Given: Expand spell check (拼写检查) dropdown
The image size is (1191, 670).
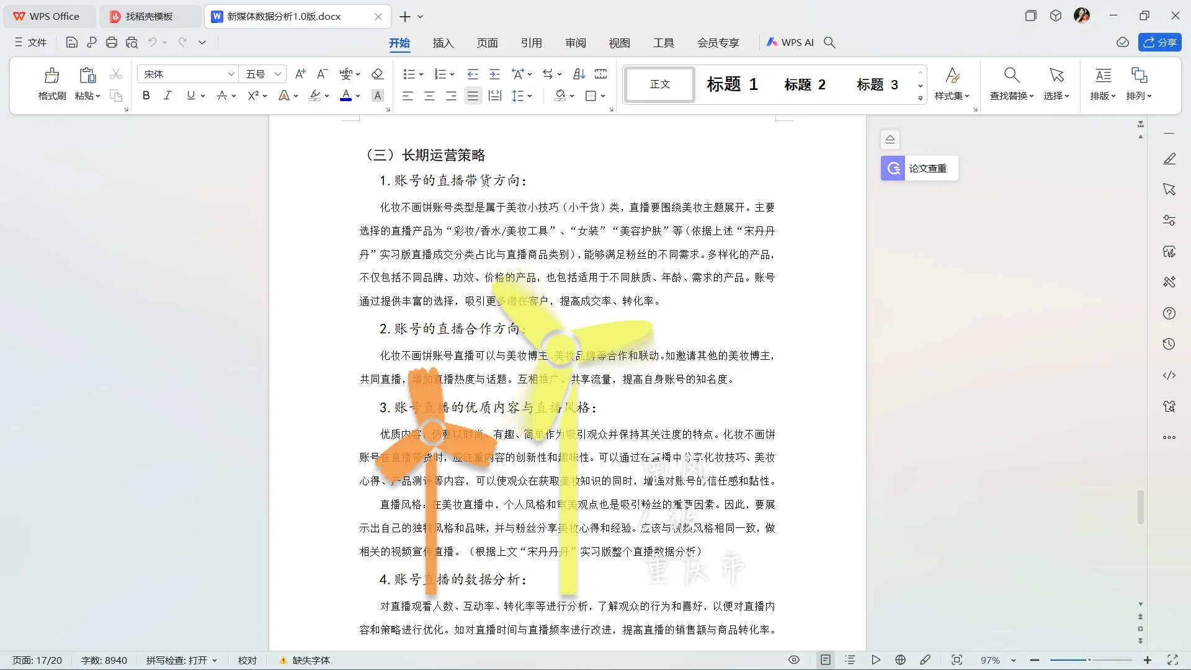Looking at the screenshot, I should coord(215,661).
